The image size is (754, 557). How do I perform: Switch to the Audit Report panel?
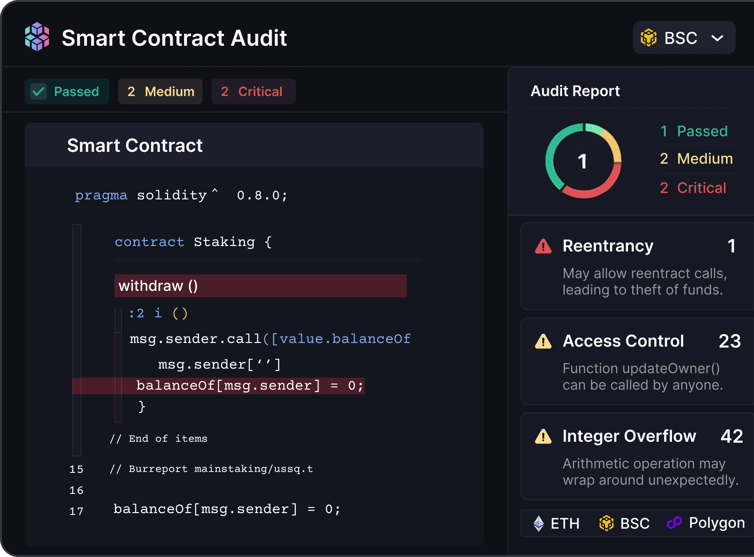pos(575,91)
